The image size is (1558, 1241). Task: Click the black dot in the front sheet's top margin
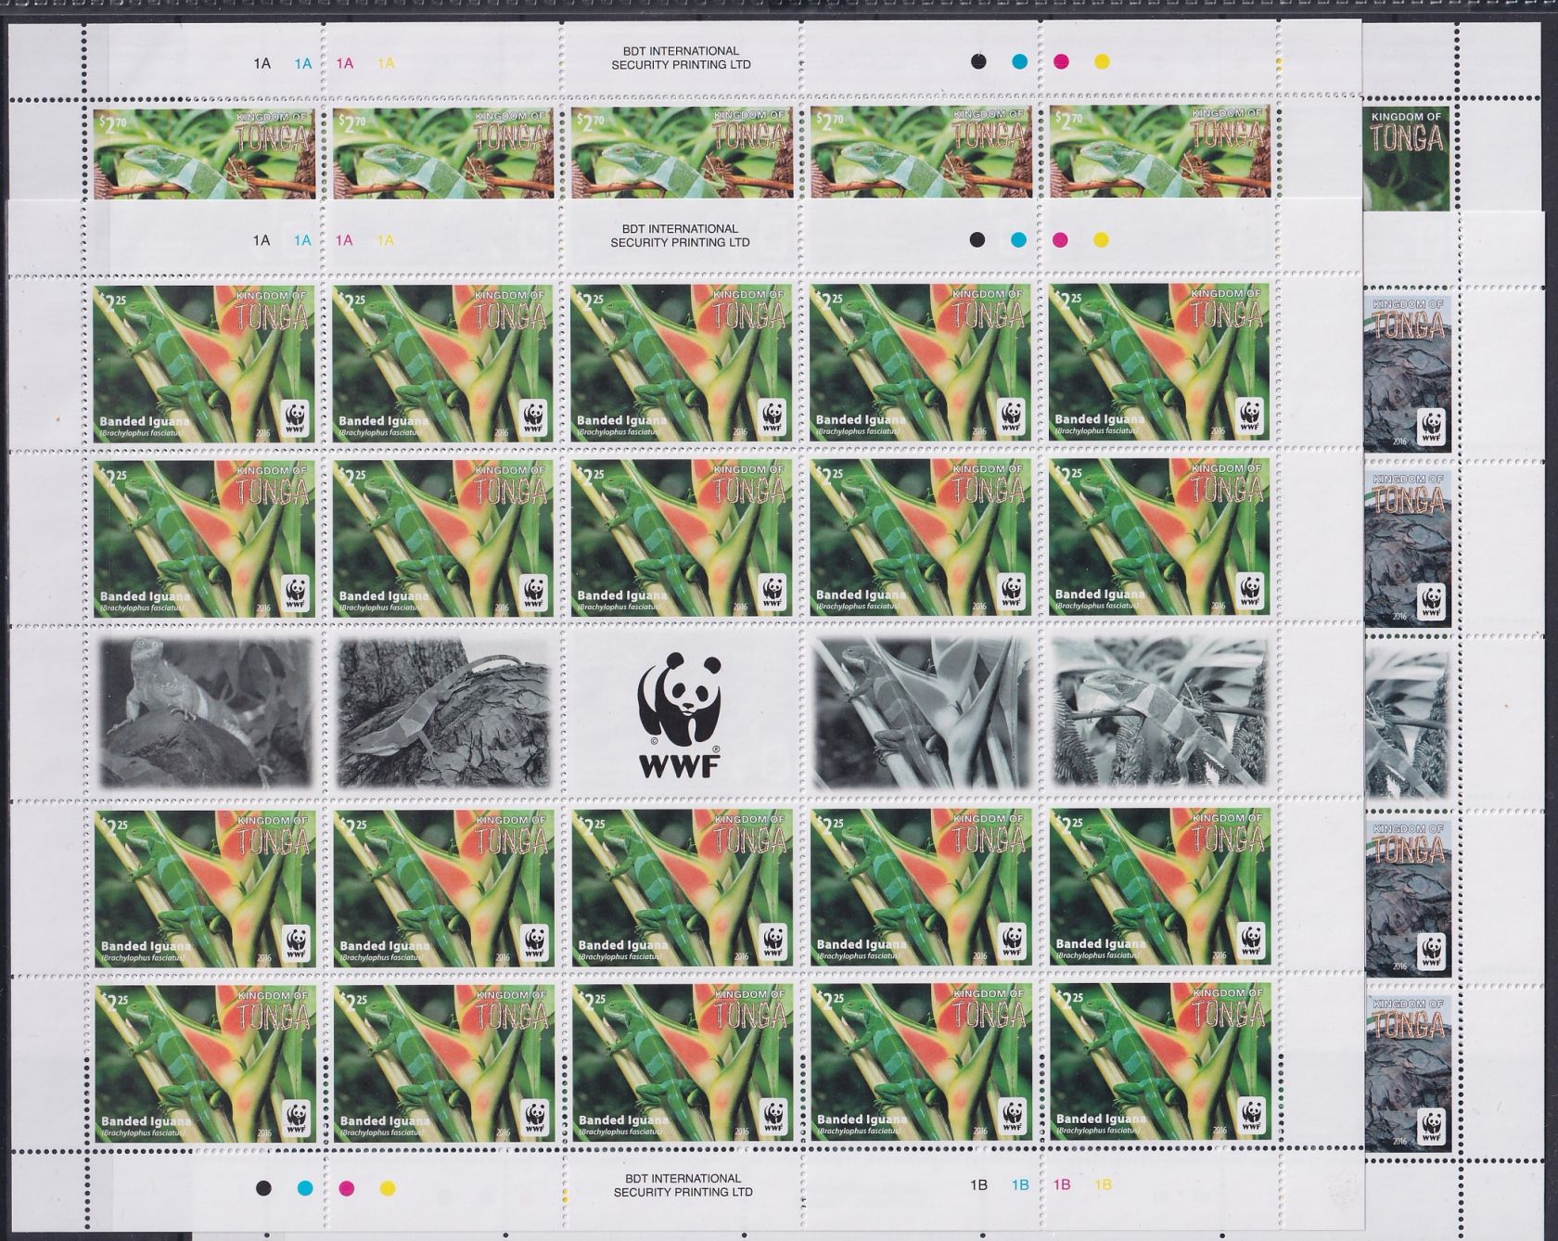click(977, 239)
